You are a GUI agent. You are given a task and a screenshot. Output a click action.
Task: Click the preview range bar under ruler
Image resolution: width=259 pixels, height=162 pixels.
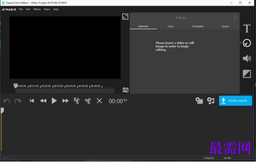click(65, 91)
